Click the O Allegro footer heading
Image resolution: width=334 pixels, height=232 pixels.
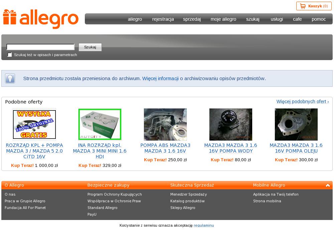tap(14, 185)
